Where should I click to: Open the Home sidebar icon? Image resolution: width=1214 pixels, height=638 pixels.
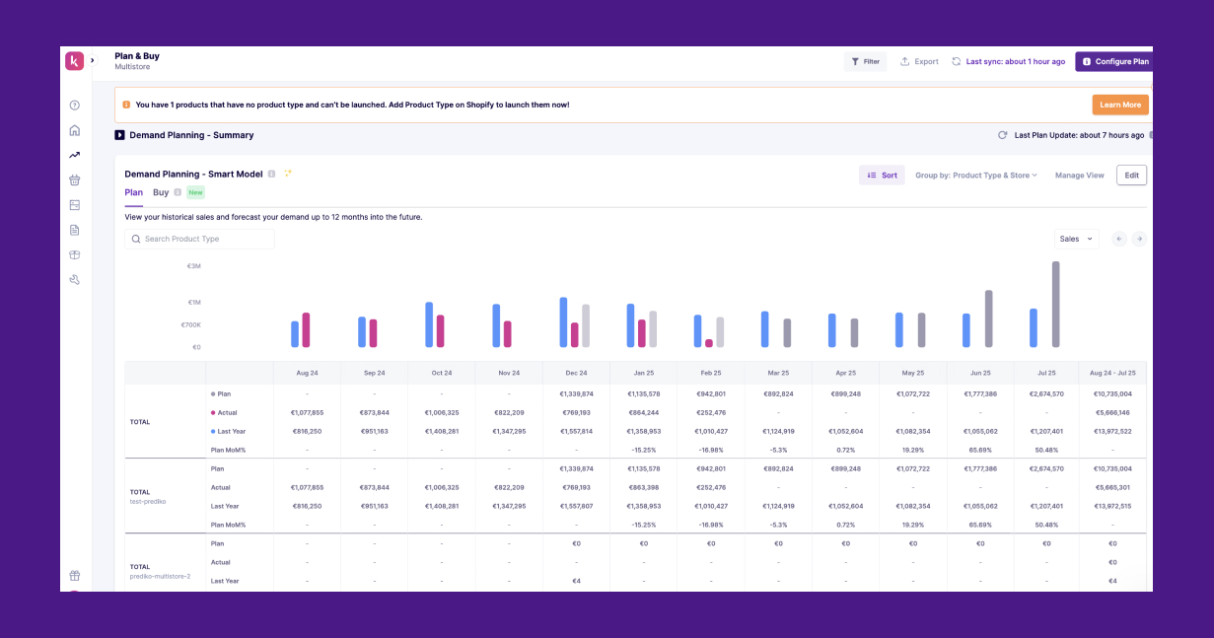point(74,130)
